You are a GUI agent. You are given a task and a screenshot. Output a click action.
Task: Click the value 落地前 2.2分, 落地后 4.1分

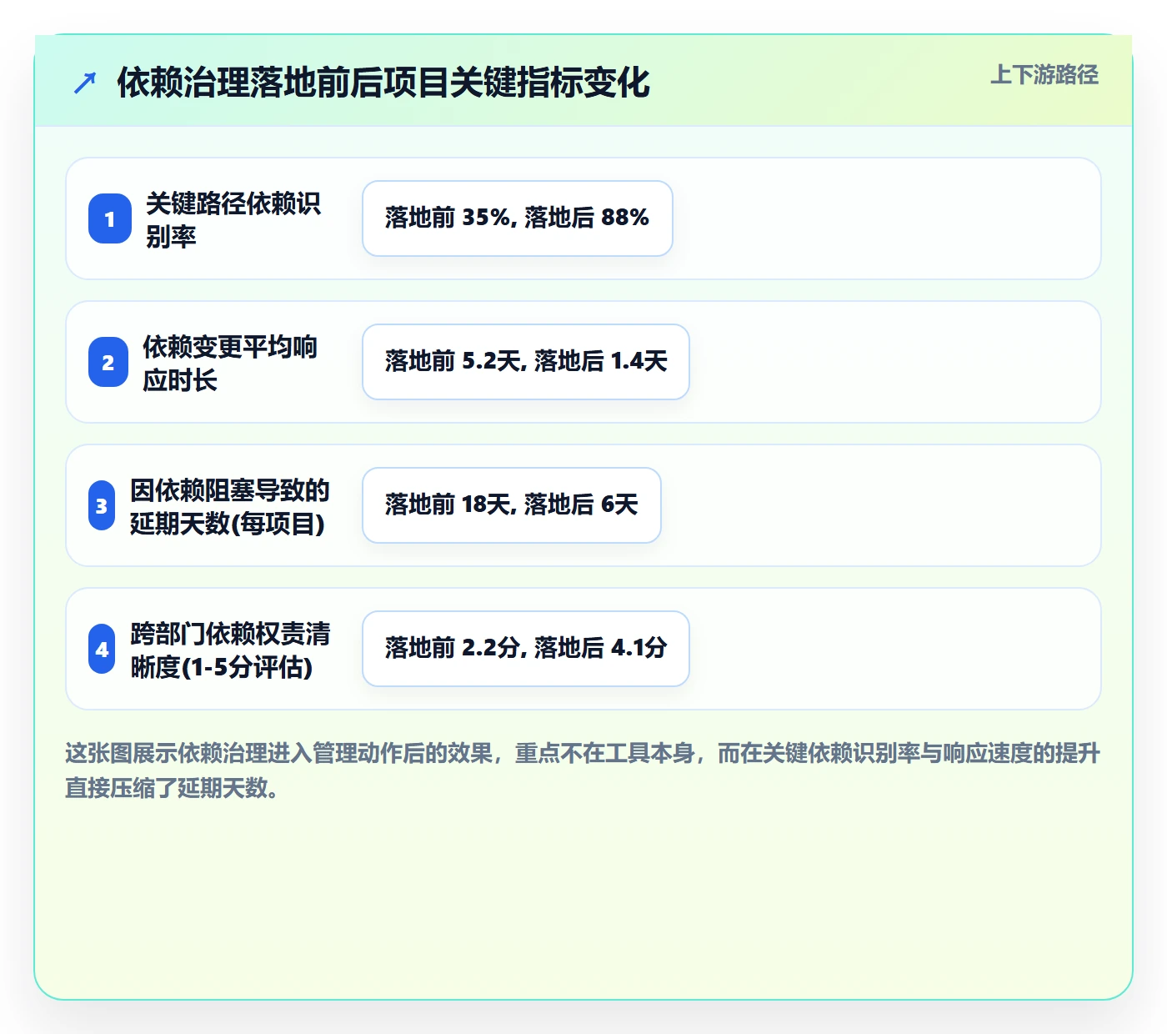tap(526, 649)
